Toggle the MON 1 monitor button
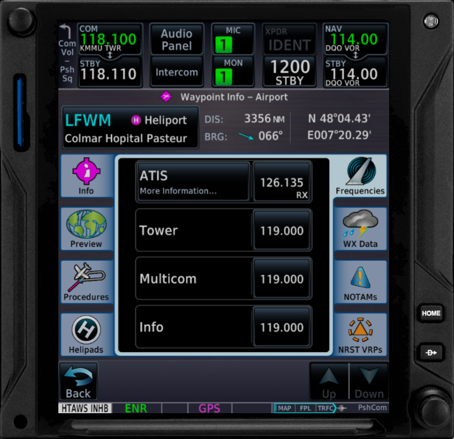Viewport: 454px width, 439px height. (x=233, y=71)
